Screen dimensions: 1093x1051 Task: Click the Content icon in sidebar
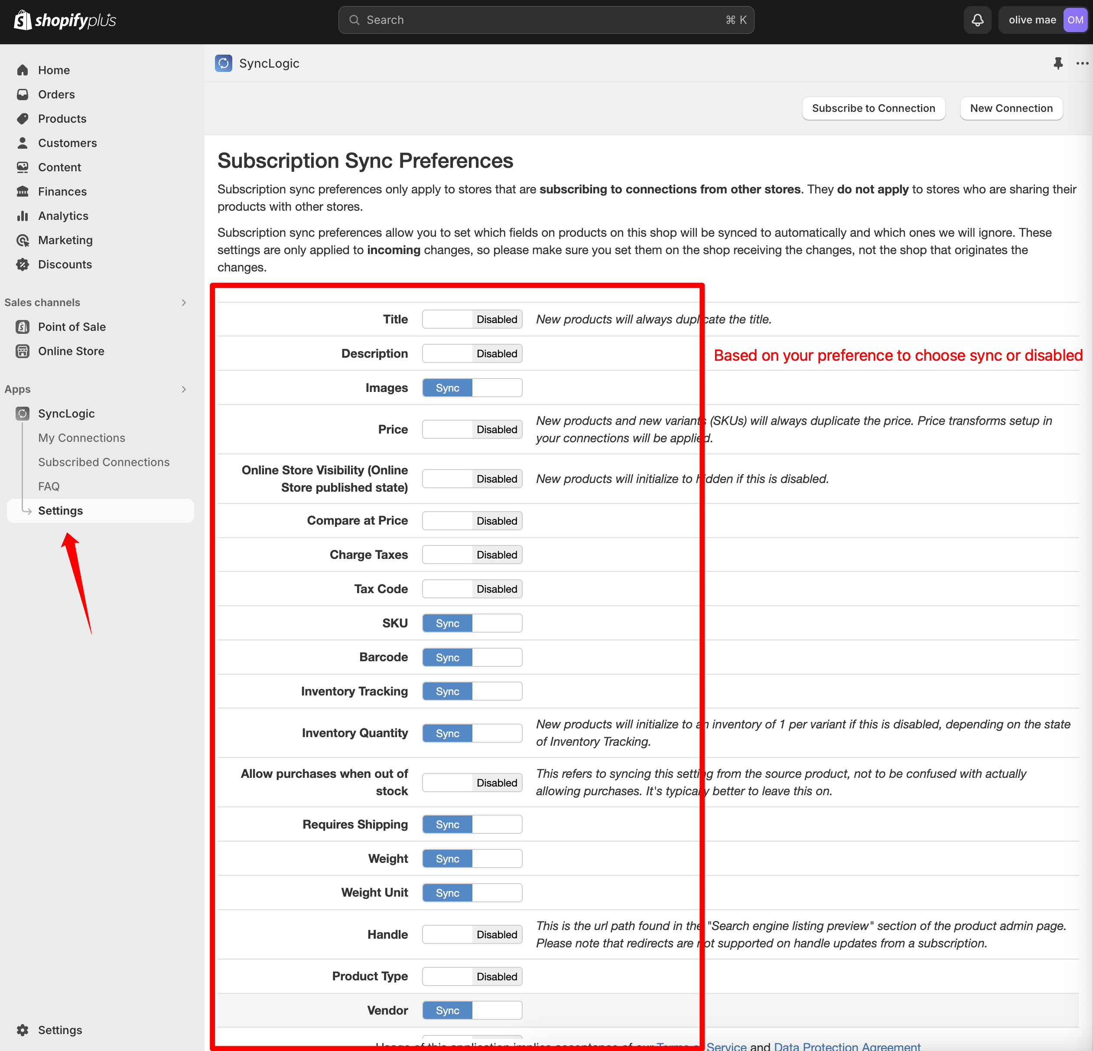(22, 167)
